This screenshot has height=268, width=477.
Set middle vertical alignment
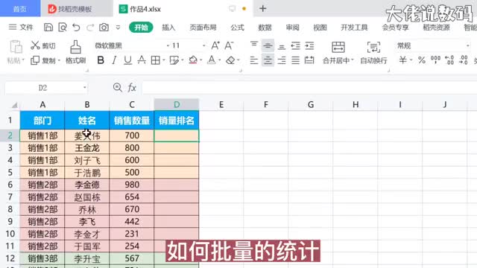pyautogui.click(x=268, y=45)
